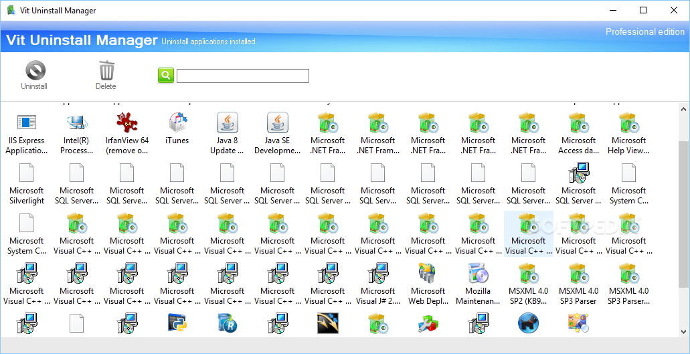Screen dimensions: 690x354
Task: Select the black and gold arrow icon
Action: (x=327, y=323)
